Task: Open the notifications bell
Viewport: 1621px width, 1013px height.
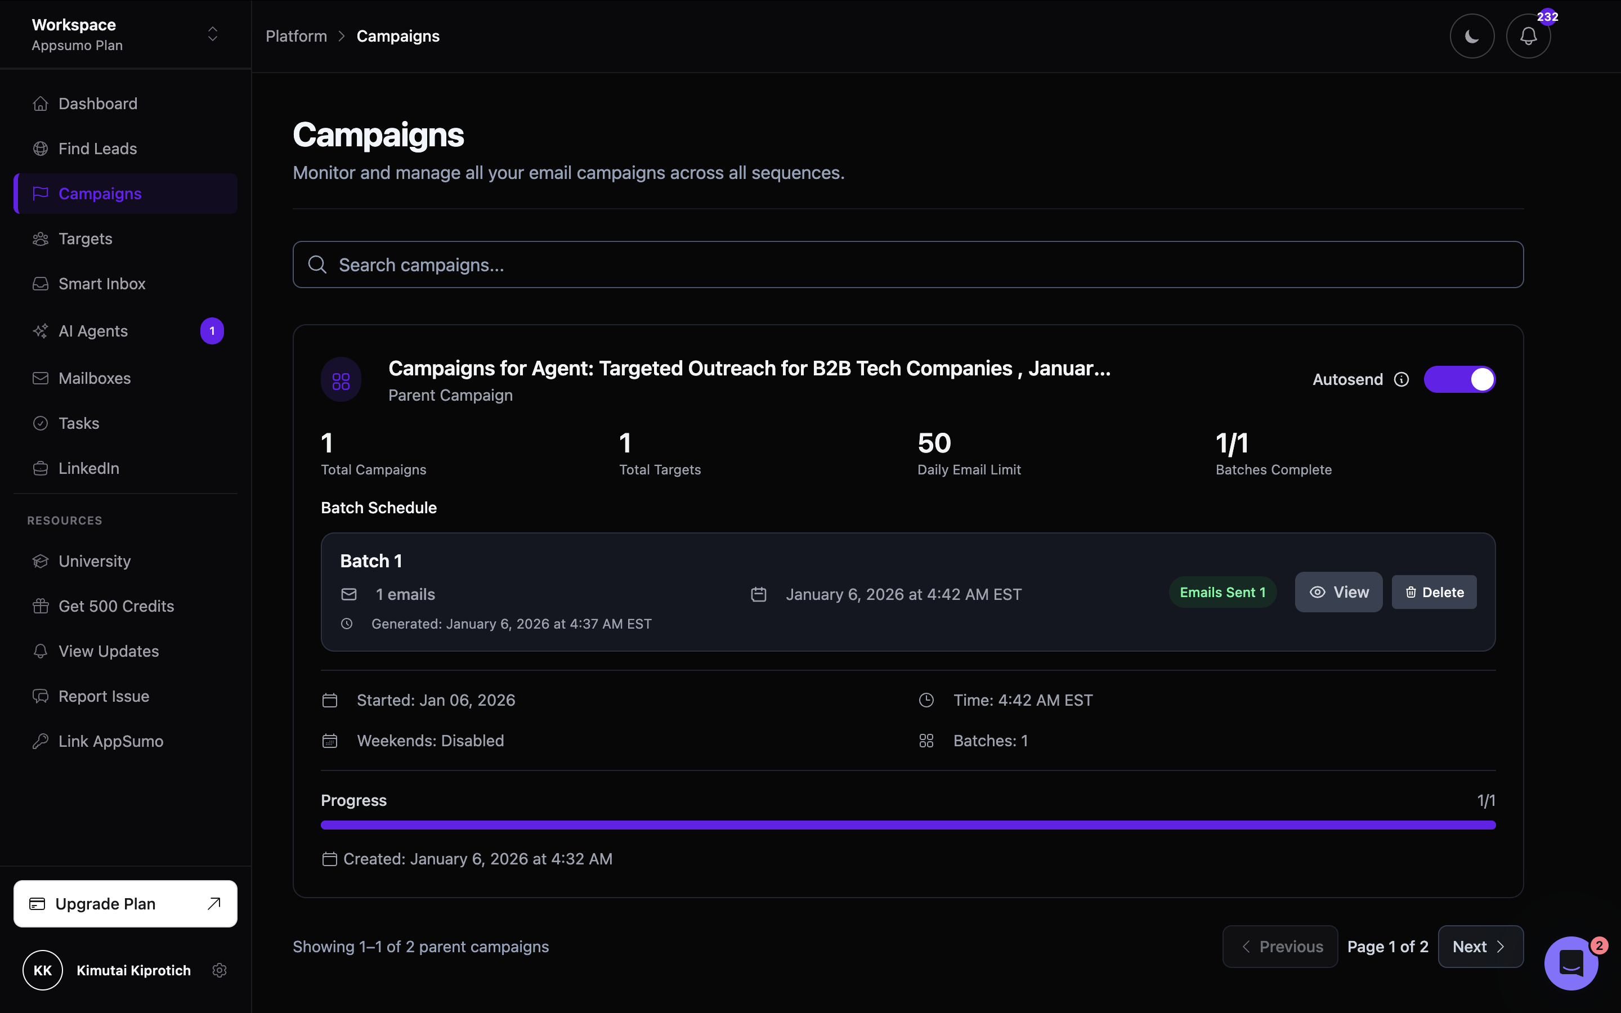Action: click(x=1528, y=35)
